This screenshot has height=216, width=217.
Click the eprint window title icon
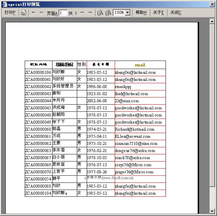pos(4,4)
